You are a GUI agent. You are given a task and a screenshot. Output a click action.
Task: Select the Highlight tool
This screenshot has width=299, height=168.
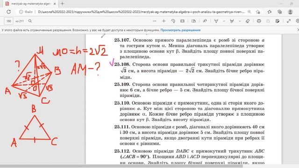click(232, 21)
